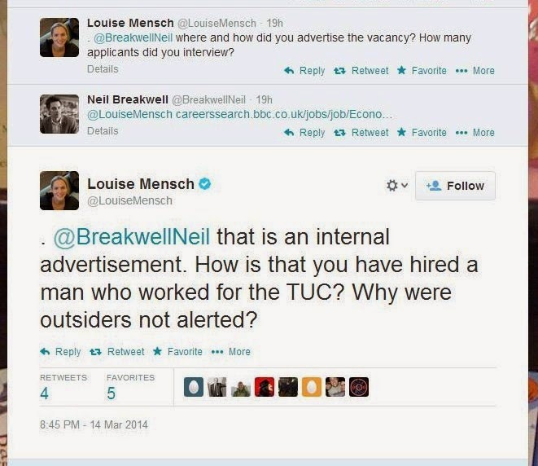Open the 8:45 PM - 14 Mar 2014 timestamp
538x466 pixels.
[94, 424]
